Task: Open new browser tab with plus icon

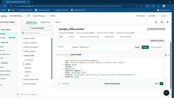Action: point(32,2)
